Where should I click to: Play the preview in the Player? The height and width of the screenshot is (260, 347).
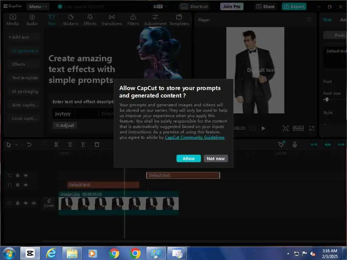[263, 128]
